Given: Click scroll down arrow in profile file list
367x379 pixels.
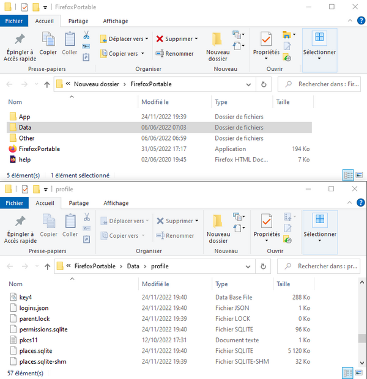Looking at the screenshot, I should (362, 362).
